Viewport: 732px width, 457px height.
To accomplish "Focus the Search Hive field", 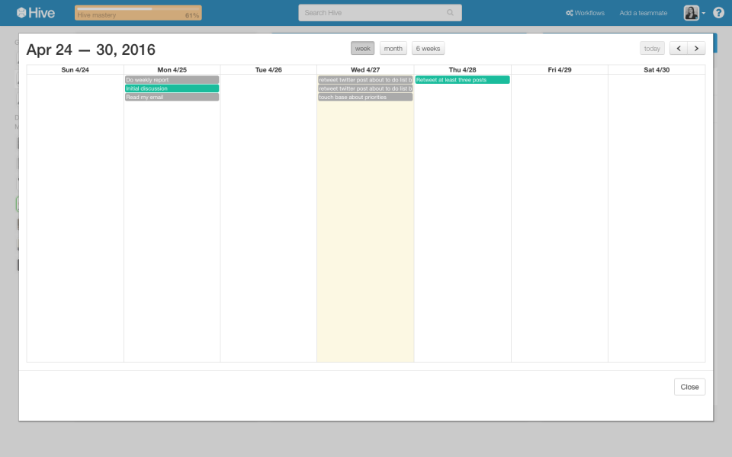I will 380,13.
